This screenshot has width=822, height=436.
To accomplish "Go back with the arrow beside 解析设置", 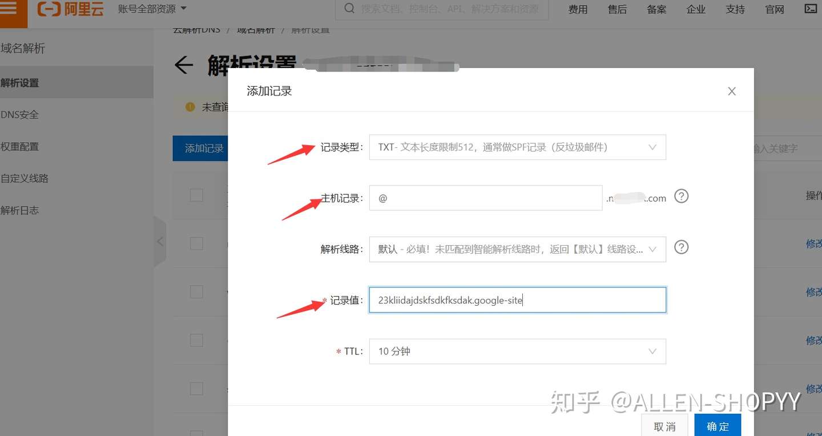I will [x=184, y=65].
